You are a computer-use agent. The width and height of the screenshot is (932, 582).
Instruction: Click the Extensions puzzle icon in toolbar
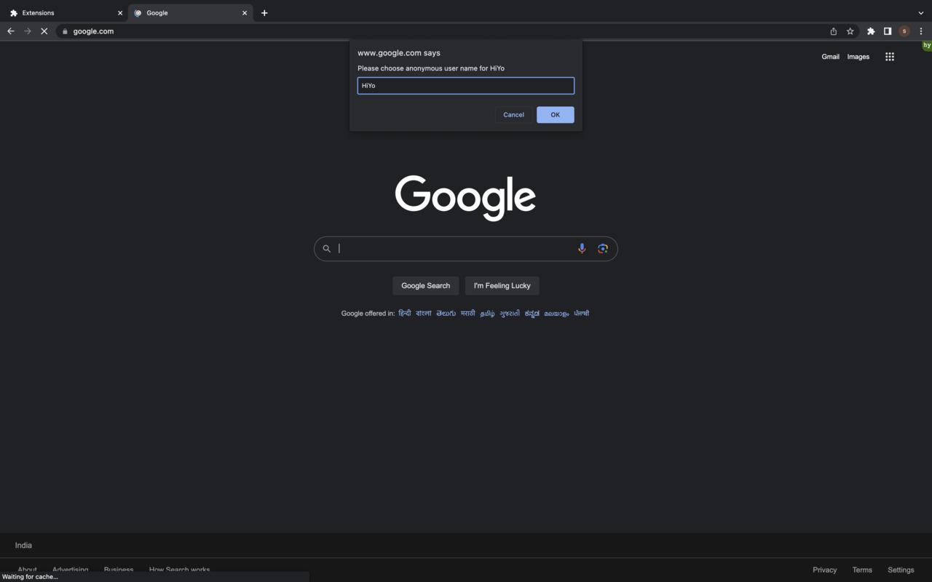pyautogui.click(x=871, y=31)
